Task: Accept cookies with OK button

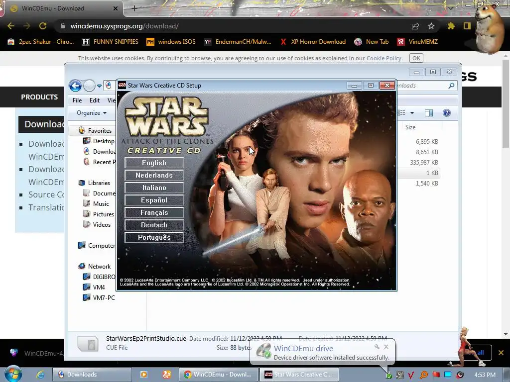Action: coord(416,58)
